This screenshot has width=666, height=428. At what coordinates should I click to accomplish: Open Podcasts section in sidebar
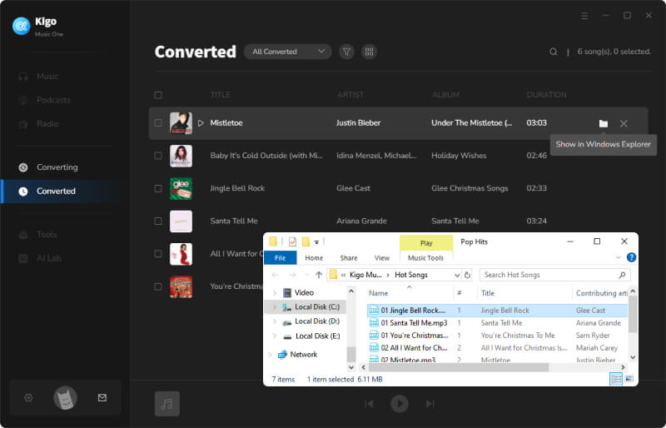pyautogui.click(x=53, y=100)
